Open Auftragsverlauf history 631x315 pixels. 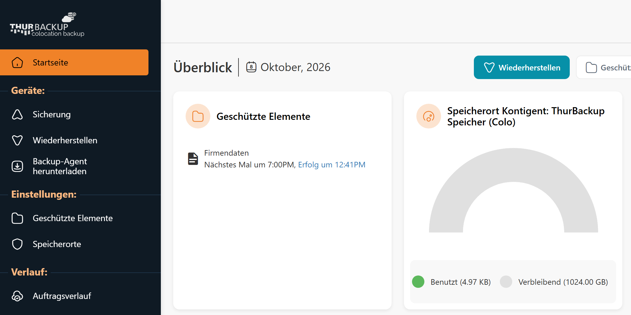[62, 296]
